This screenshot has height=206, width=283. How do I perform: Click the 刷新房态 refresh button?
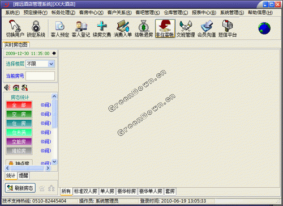(20, 188)
